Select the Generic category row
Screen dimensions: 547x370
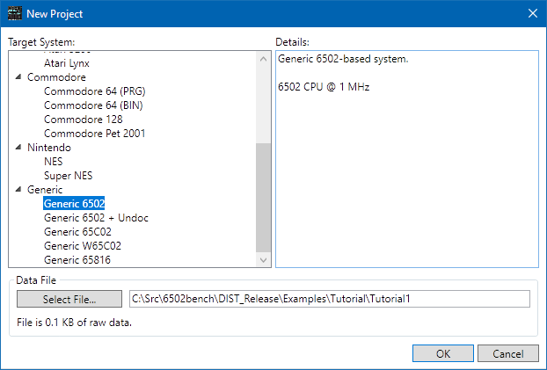pos(45,190)
